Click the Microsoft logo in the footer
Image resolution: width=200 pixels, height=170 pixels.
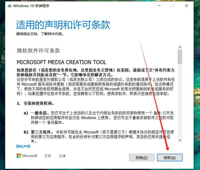point(27,156)
